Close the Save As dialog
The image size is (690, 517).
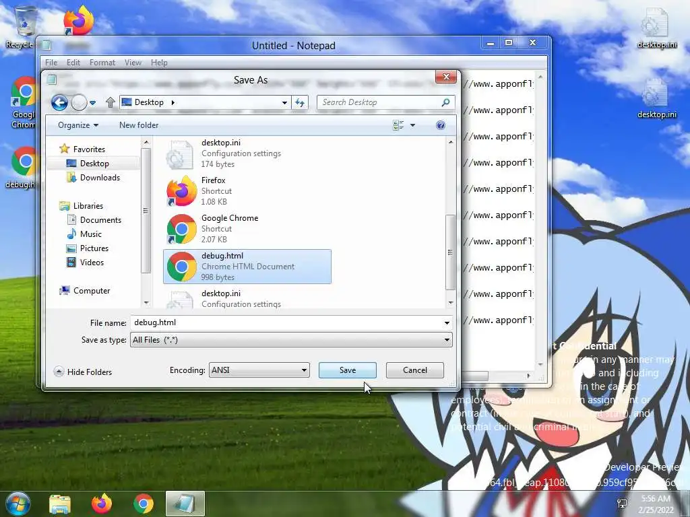tap(446, 77)
